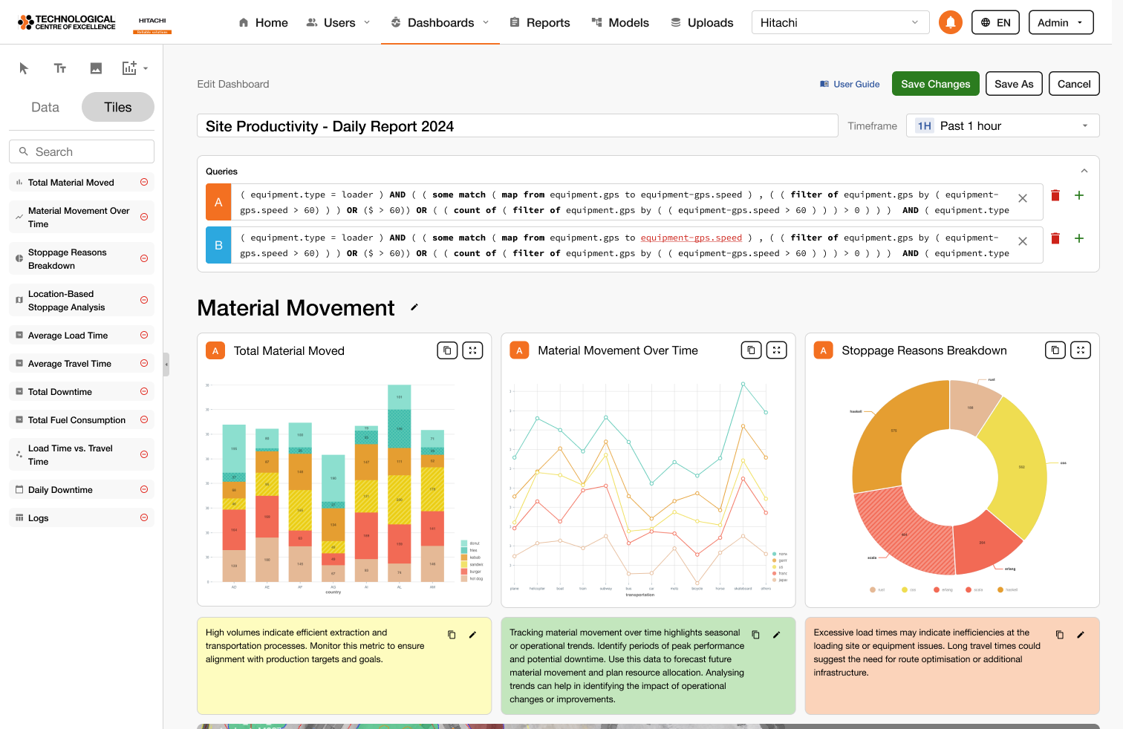1123x729 pixels.
Task: Click the image insert tool icon
Action: (96, 68)
